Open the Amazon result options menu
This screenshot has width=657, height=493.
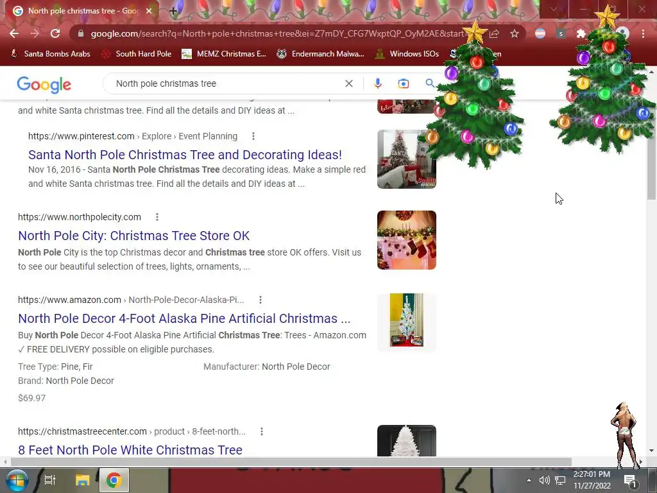point(260,300)
